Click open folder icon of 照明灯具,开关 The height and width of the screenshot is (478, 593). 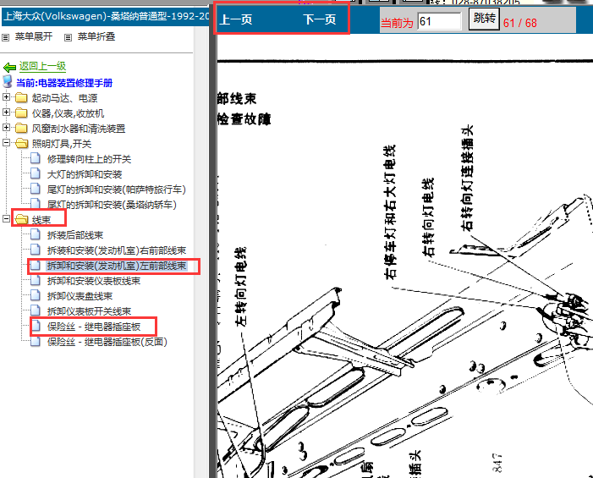click(21, 143)
